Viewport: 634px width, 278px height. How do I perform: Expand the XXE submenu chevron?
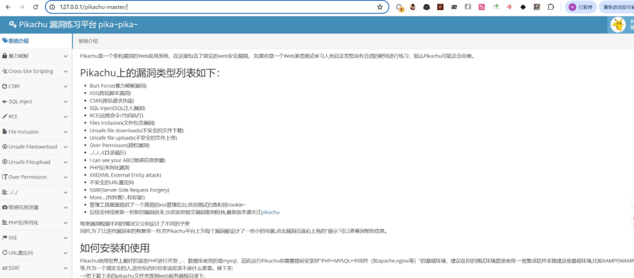click(66, 238)
